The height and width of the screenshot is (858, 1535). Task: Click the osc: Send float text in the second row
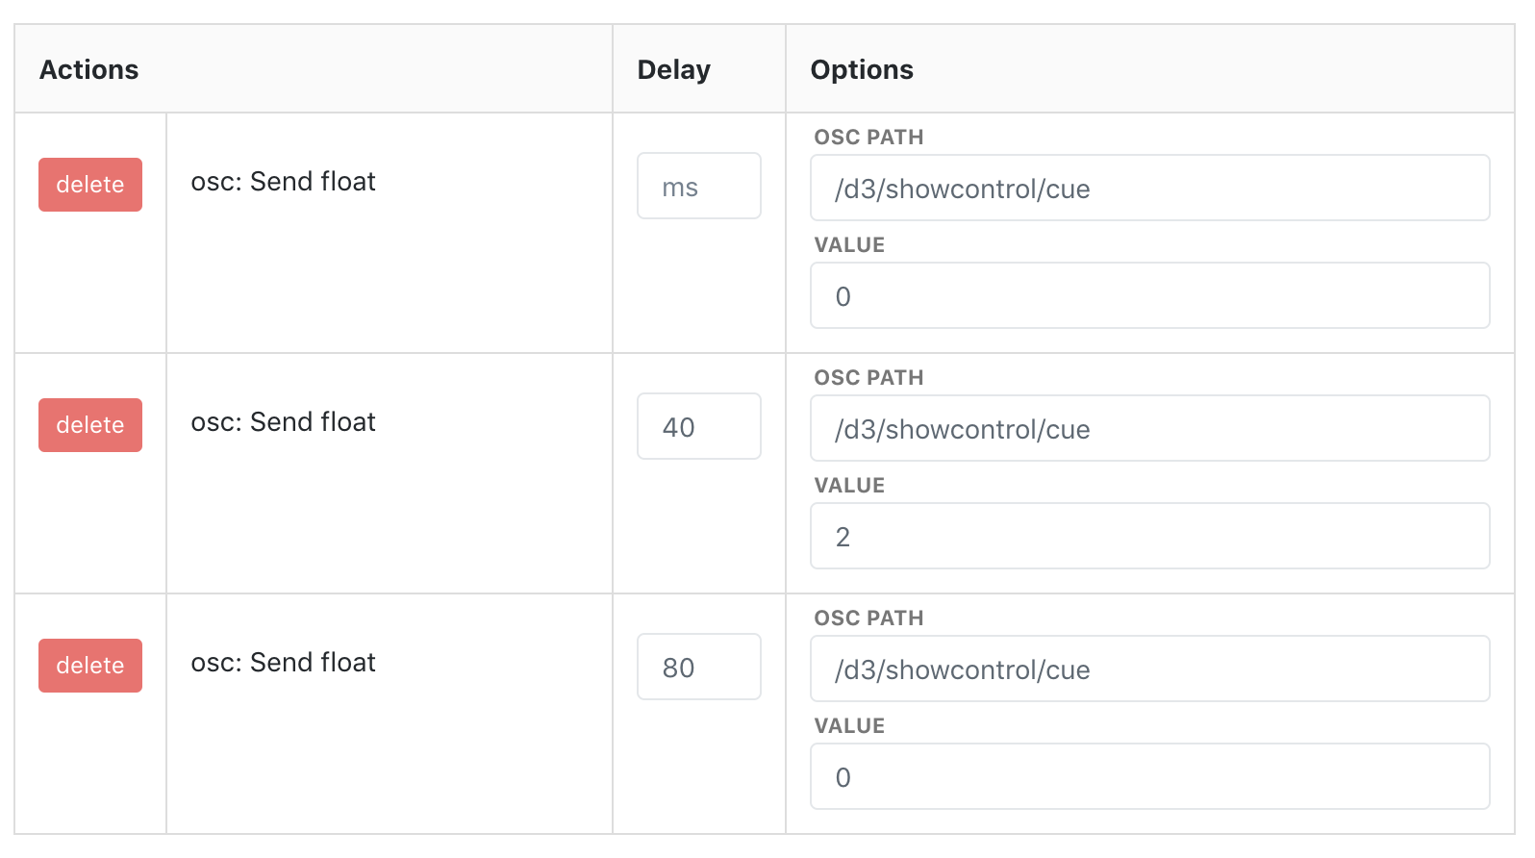click(x=283, y=421)
